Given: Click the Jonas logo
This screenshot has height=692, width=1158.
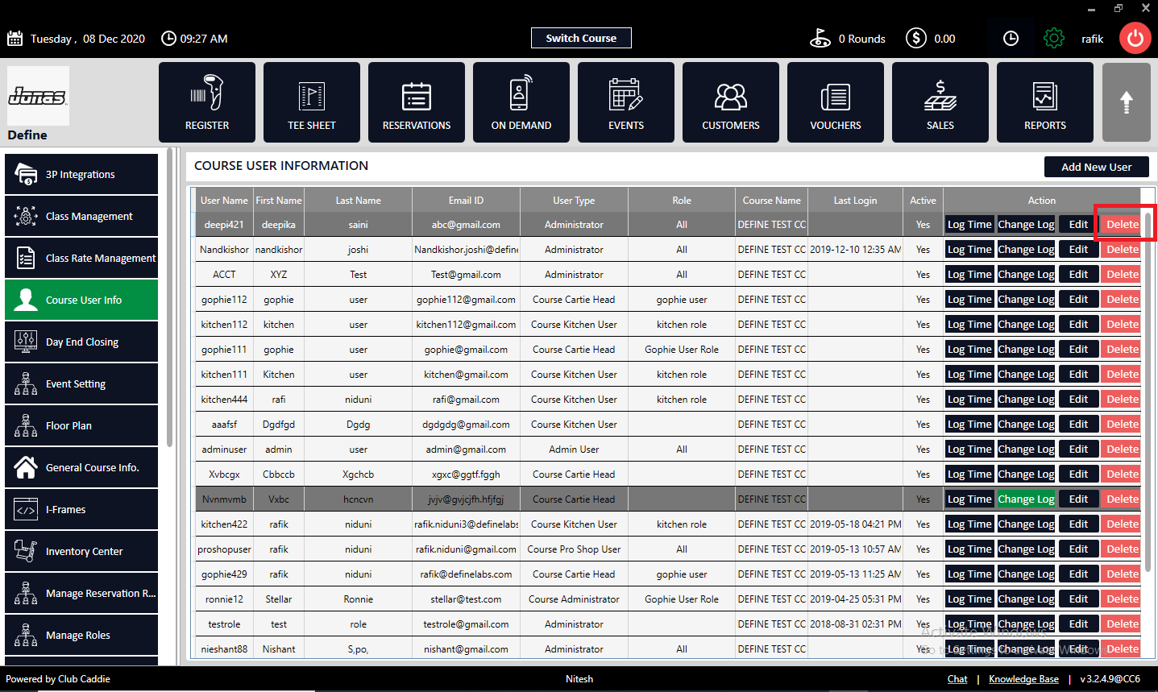Looking at the screenshot, I should click(x=38, y=96).
